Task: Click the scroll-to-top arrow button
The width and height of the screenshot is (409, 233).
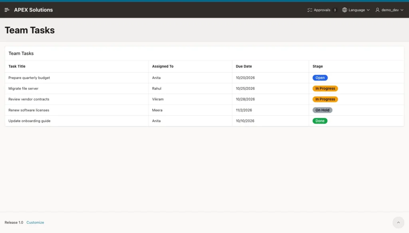Action: point(398,222)
